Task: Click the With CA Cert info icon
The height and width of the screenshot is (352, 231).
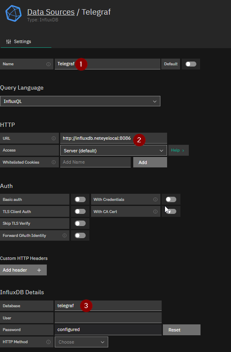Action: click(155, 211)
